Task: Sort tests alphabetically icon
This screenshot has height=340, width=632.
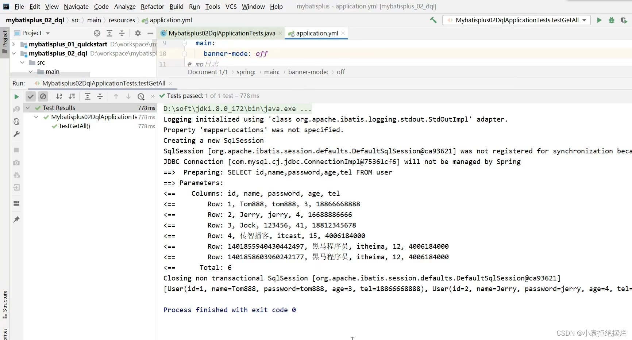Action: pos(59,96)
